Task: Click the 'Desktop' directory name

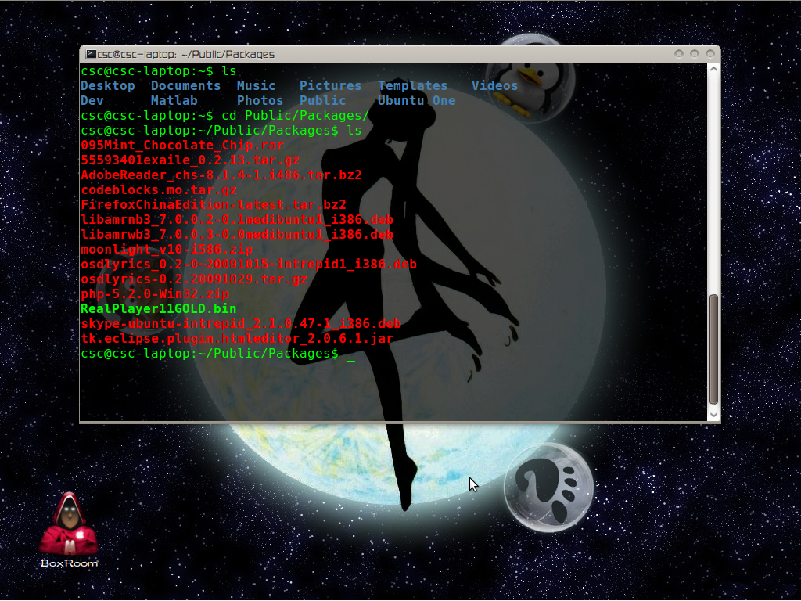Action: pos(108,86)
